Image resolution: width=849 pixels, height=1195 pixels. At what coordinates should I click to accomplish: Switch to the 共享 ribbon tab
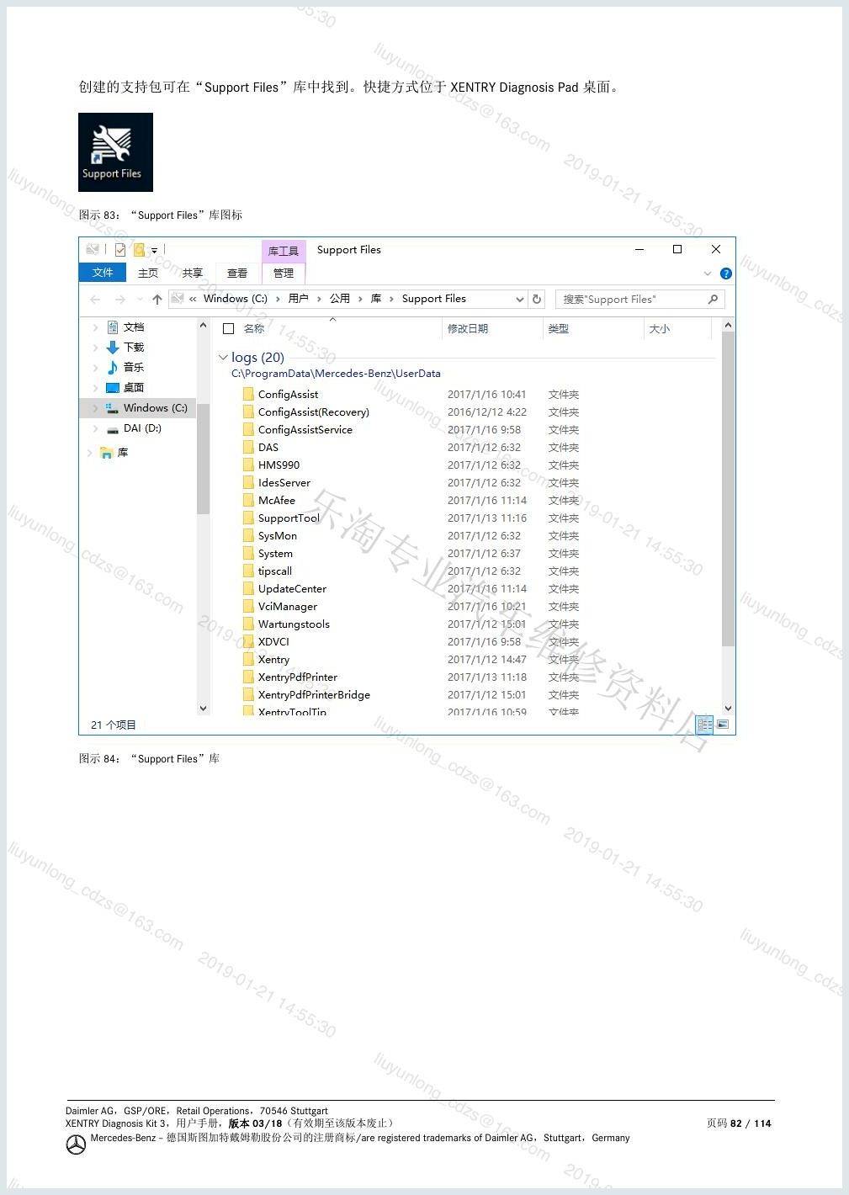point(193,273)
